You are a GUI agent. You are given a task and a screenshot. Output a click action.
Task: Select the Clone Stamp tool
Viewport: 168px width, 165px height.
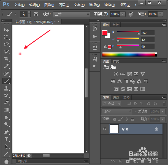click(6, 88)
